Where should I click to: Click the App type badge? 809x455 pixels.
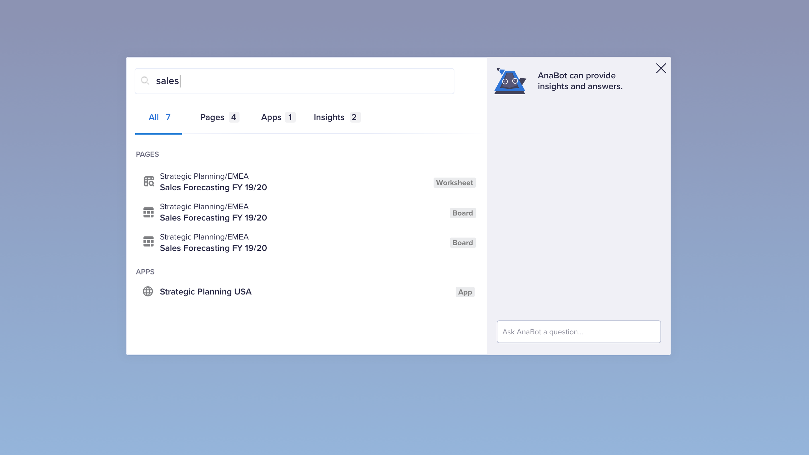point(465,292)
